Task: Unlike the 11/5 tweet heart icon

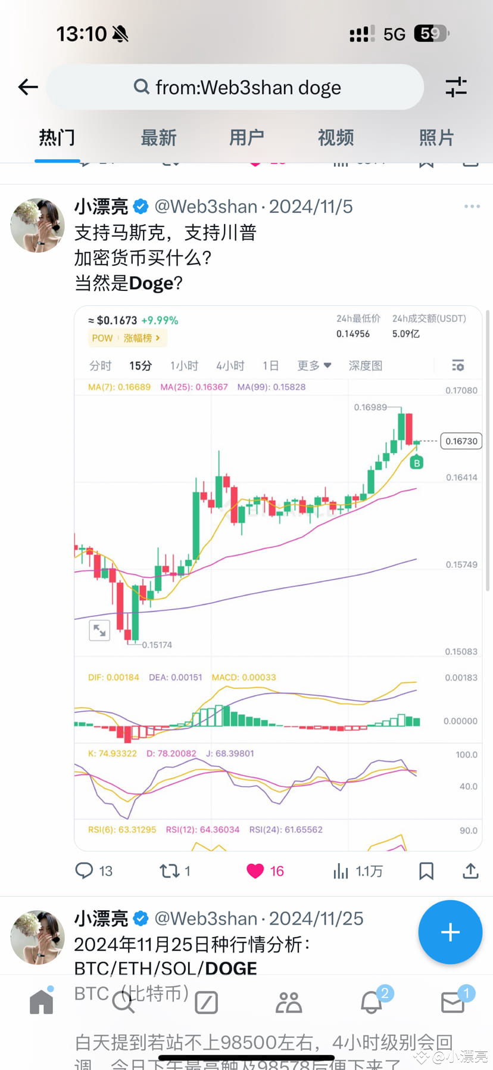Action: click(255, 871)
